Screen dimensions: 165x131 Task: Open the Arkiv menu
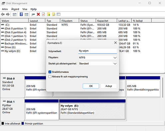5,9
